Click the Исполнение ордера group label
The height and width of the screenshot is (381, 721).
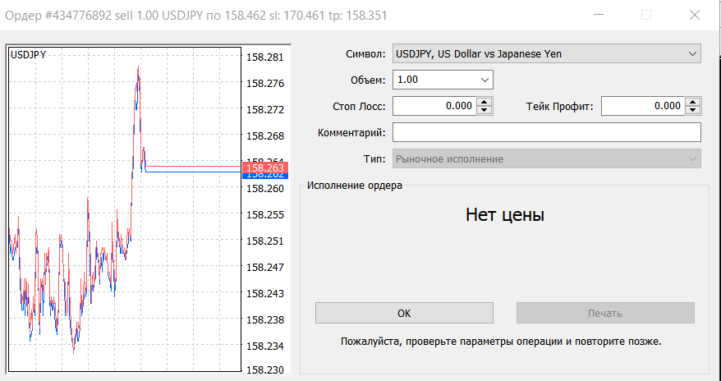(355, 186)
